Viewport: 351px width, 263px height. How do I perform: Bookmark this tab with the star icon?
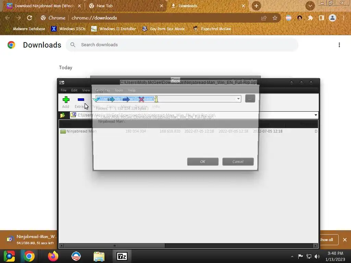[x=275, y=18]
